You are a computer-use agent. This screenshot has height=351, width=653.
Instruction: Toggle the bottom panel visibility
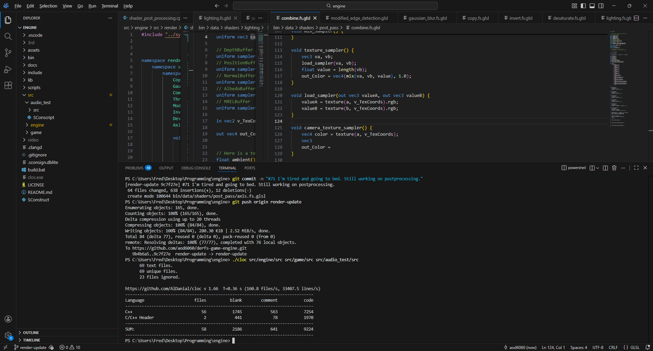coord(592,6)
